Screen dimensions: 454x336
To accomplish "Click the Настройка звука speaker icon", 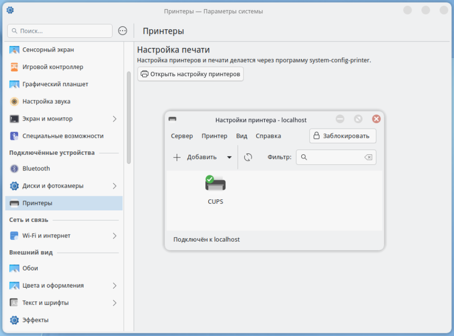I will 14,101.
